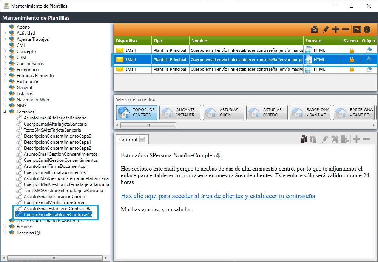This screenshot has width=378, height=262.
Task: Click the folder icon beside Abono
Action: 12,27
